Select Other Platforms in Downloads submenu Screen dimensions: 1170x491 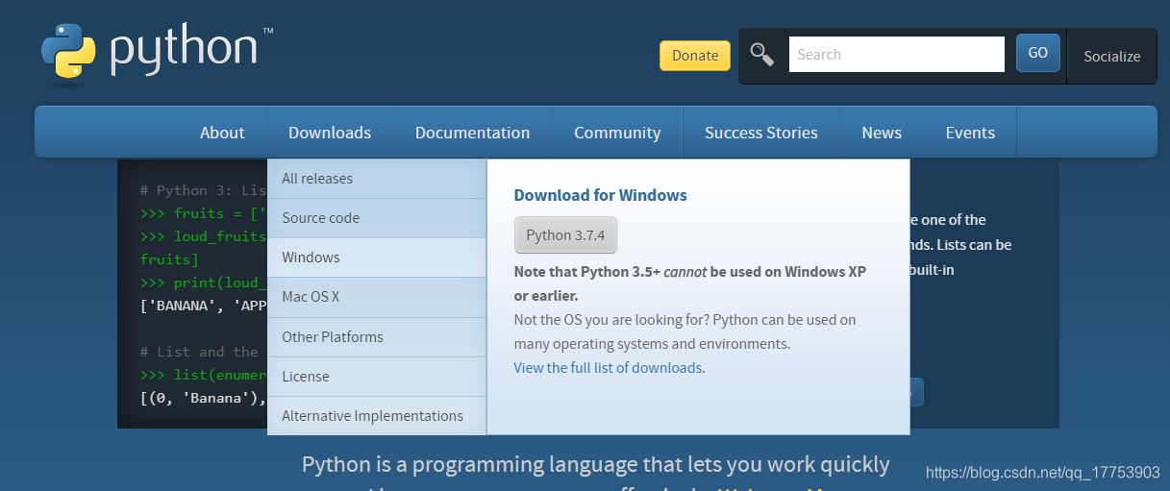pyautogui.click(x=377, y=337)
